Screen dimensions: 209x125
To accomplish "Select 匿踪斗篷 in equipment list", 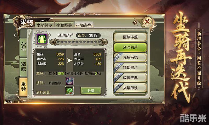I will 130,37.
